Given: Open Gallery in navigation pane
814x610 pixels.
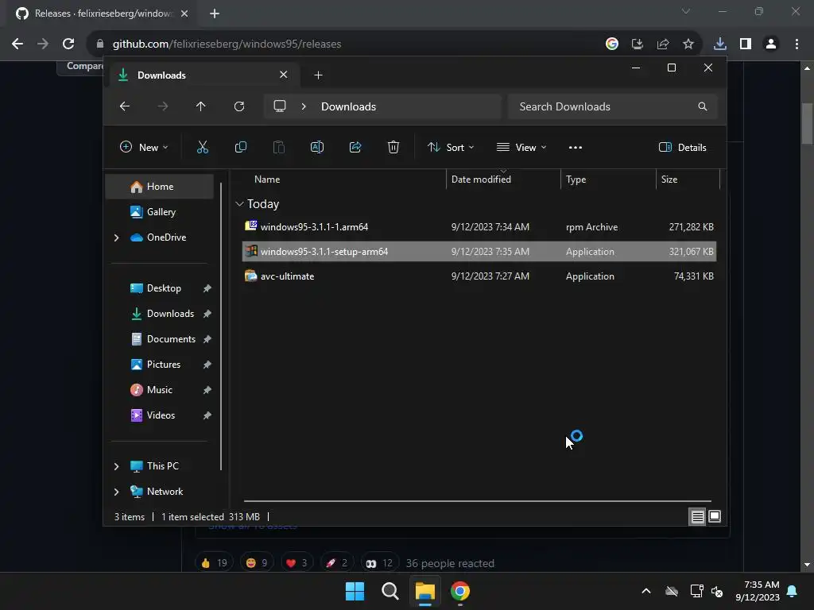Looking at the screenshot, I should (x=159, y=212).
